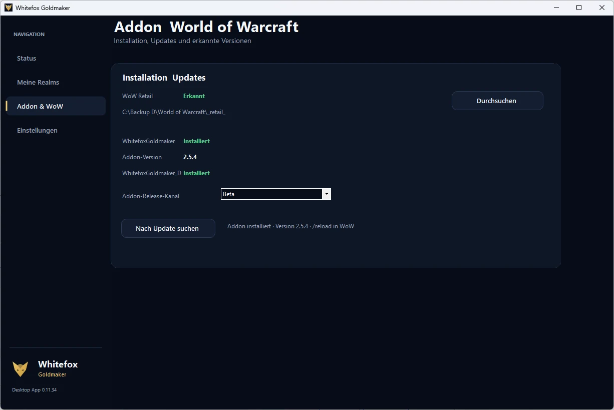
Task: Click Installiert status next to WhitefoxGoldmaker
Action: pos(196,141)
